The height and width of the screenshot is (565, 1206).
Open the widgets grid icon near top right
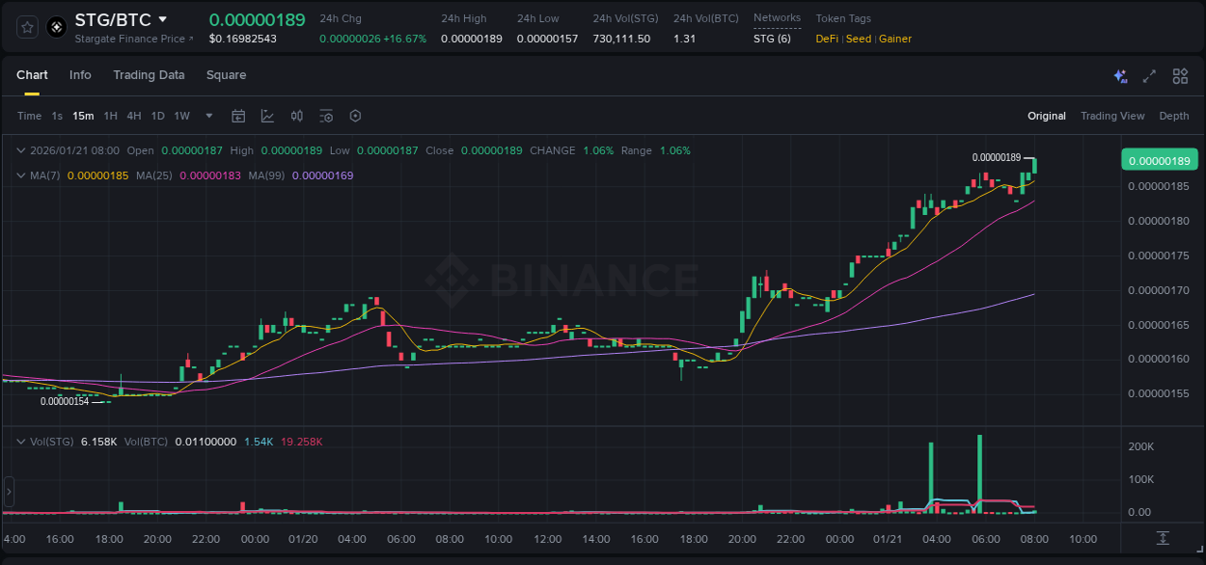click(x=1180, y=75)
